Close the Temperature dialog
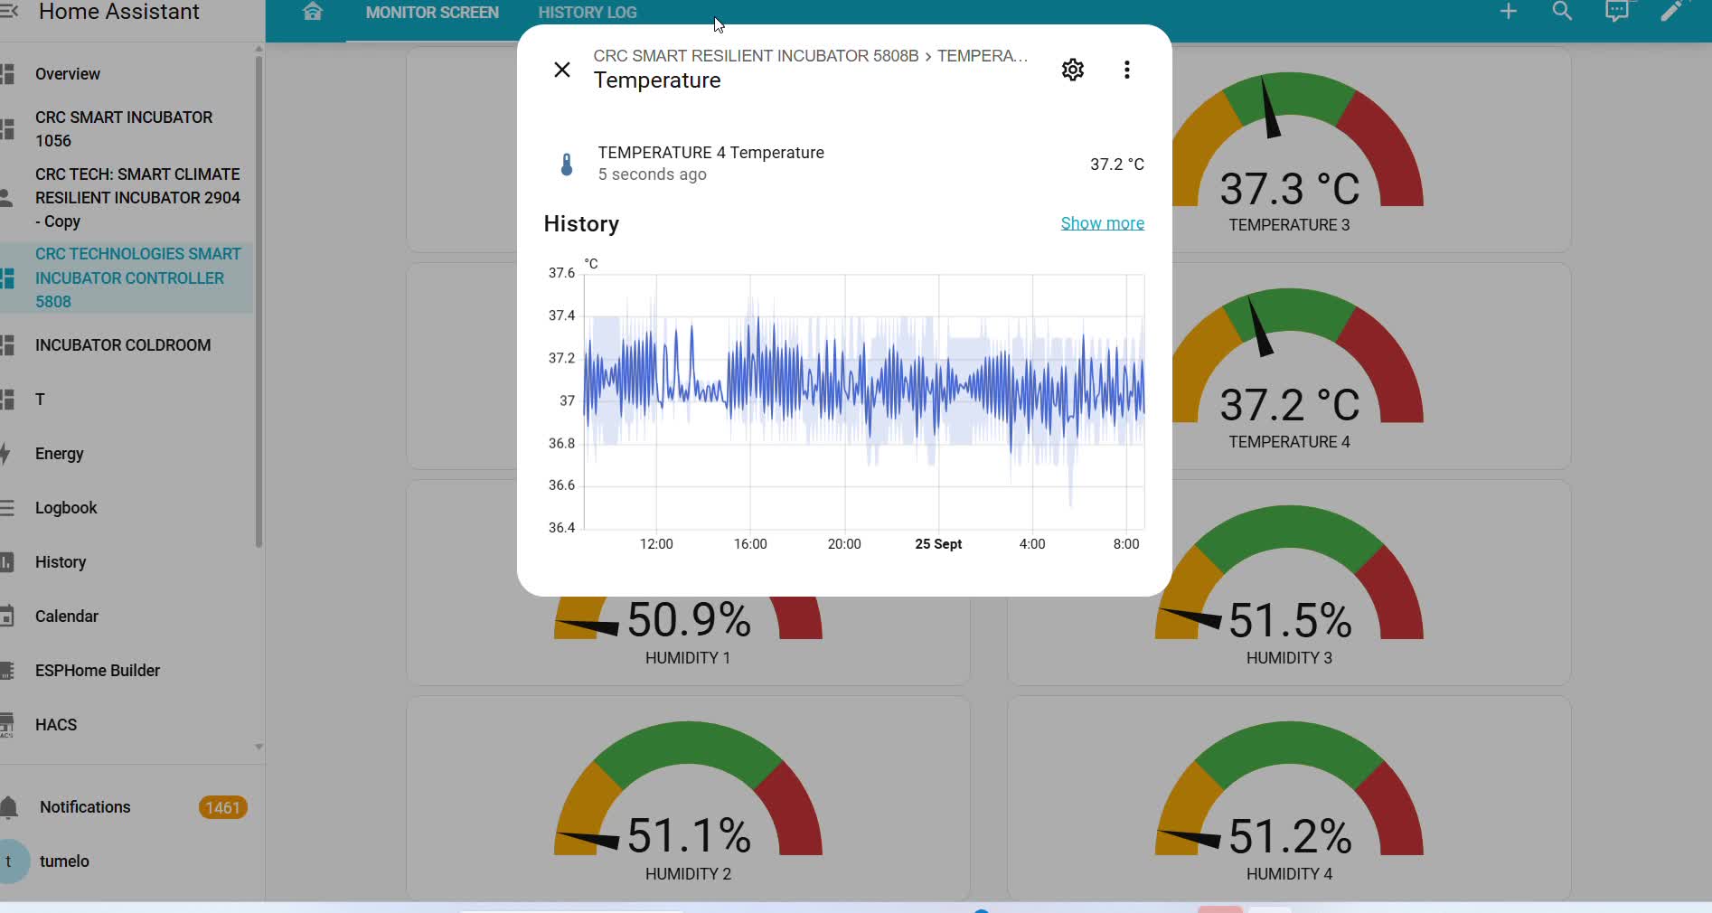1712x913 pixels. click(561, 70)
